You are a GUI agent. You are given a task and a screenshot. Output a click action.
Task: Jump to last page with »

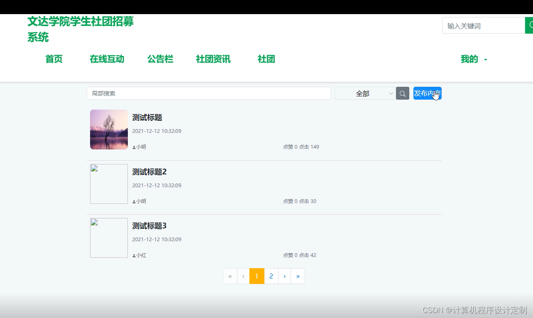point(298,276)
